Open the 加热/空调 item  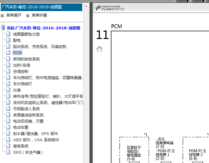(x=21, y=65)
